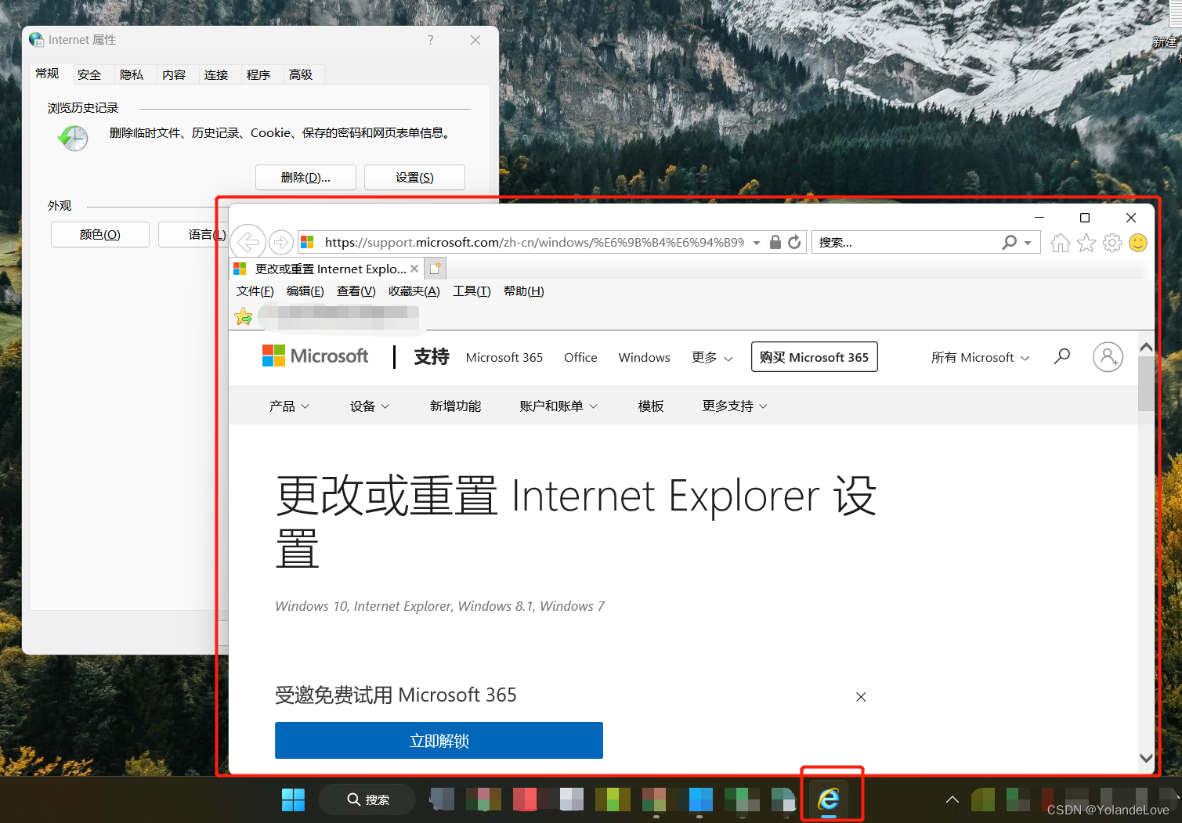The width and height of the screenshot is (1182, 823).
Task: Open the 模板 link
Action: pyautogui.click(x=651, y=406)
